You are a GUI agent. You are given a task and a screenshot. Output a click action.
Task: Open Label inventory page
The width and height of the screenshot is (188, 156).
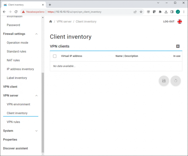[x=17, y=78]
